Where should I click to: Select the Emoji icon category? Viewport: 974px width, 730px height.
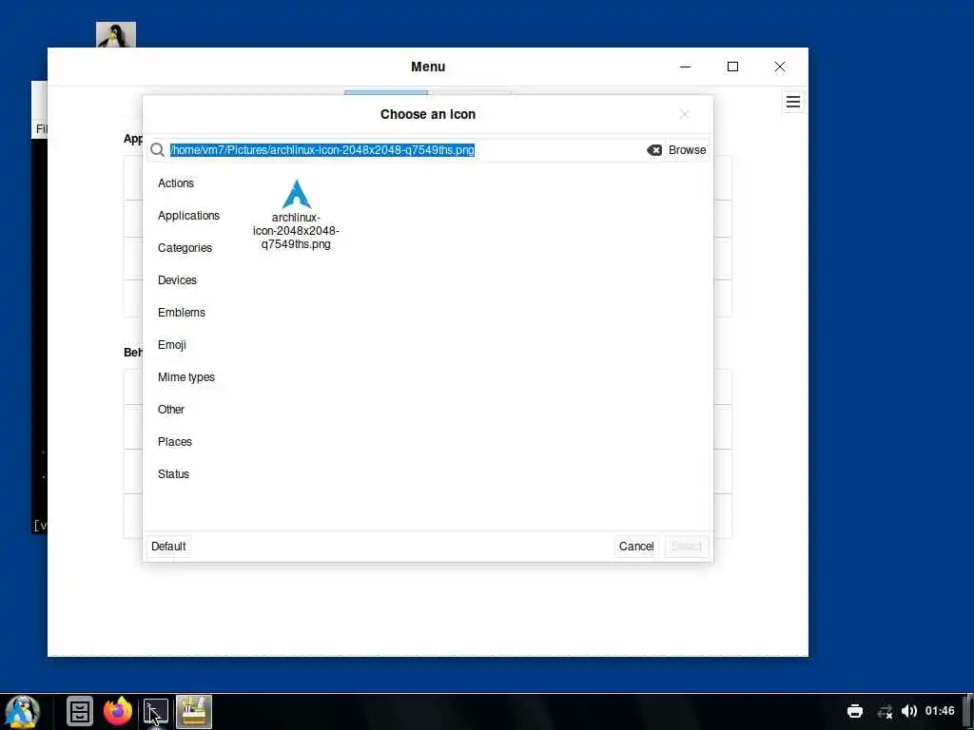[172, 344]
